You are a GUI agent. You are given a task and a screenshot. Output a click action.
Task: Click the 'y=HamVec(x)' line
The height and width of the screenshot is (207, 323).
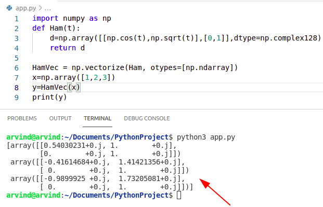point(56,87)
